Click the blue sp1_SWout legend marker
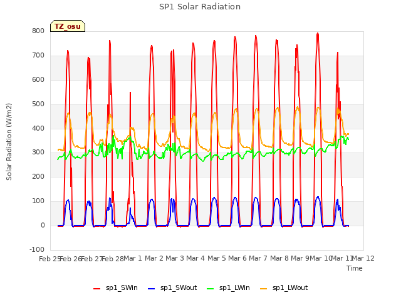 pos(152,289)
